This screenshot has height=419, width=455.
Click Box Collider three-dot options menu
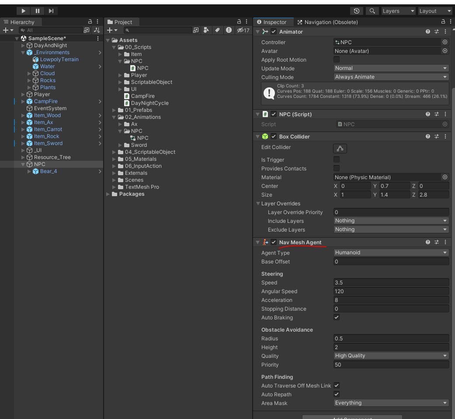click(445, 137)
